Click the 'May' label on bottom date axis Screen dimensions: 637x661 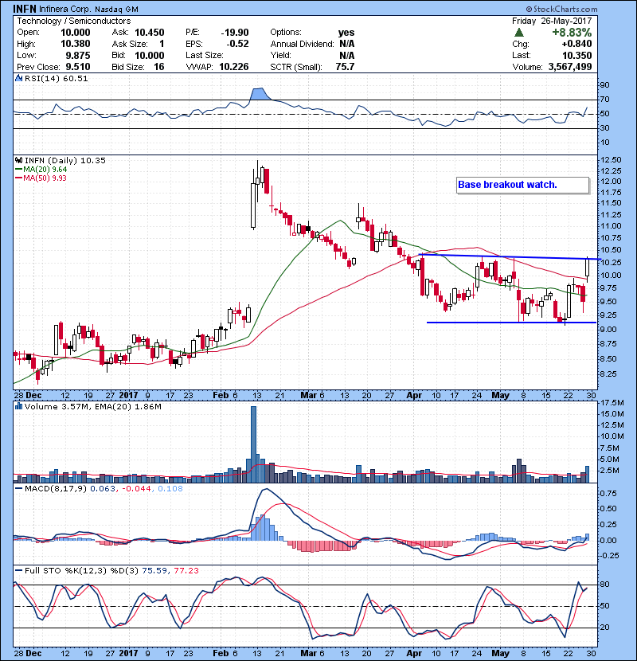500,653
